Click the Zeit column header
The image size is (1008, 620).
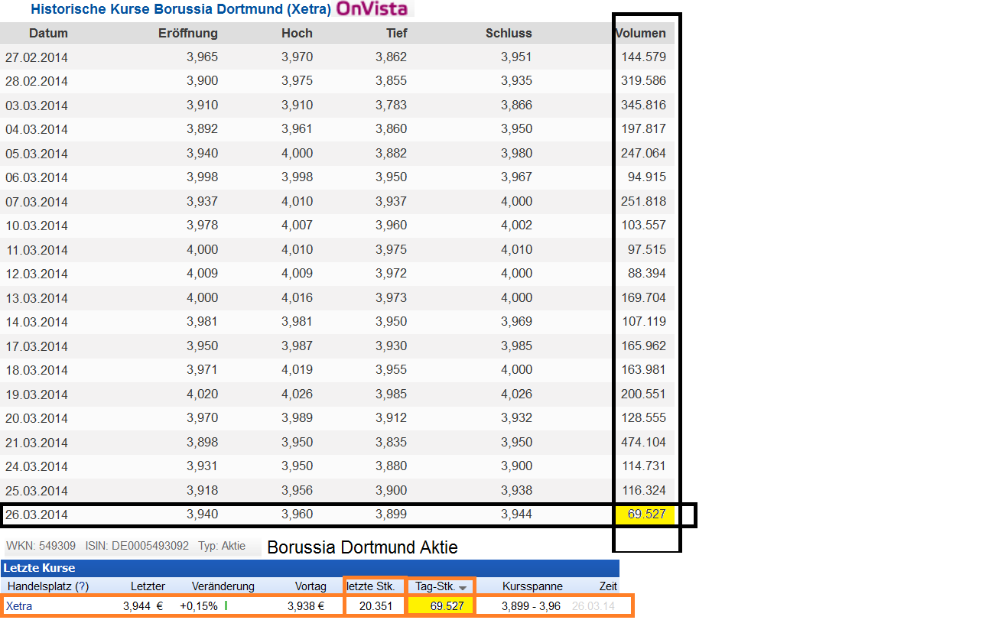coord(608,586)
